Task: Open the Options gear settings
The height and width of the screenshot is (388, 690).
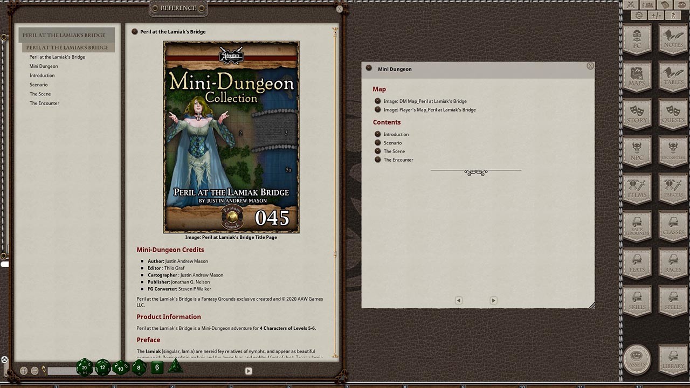Action: [638, 15]
